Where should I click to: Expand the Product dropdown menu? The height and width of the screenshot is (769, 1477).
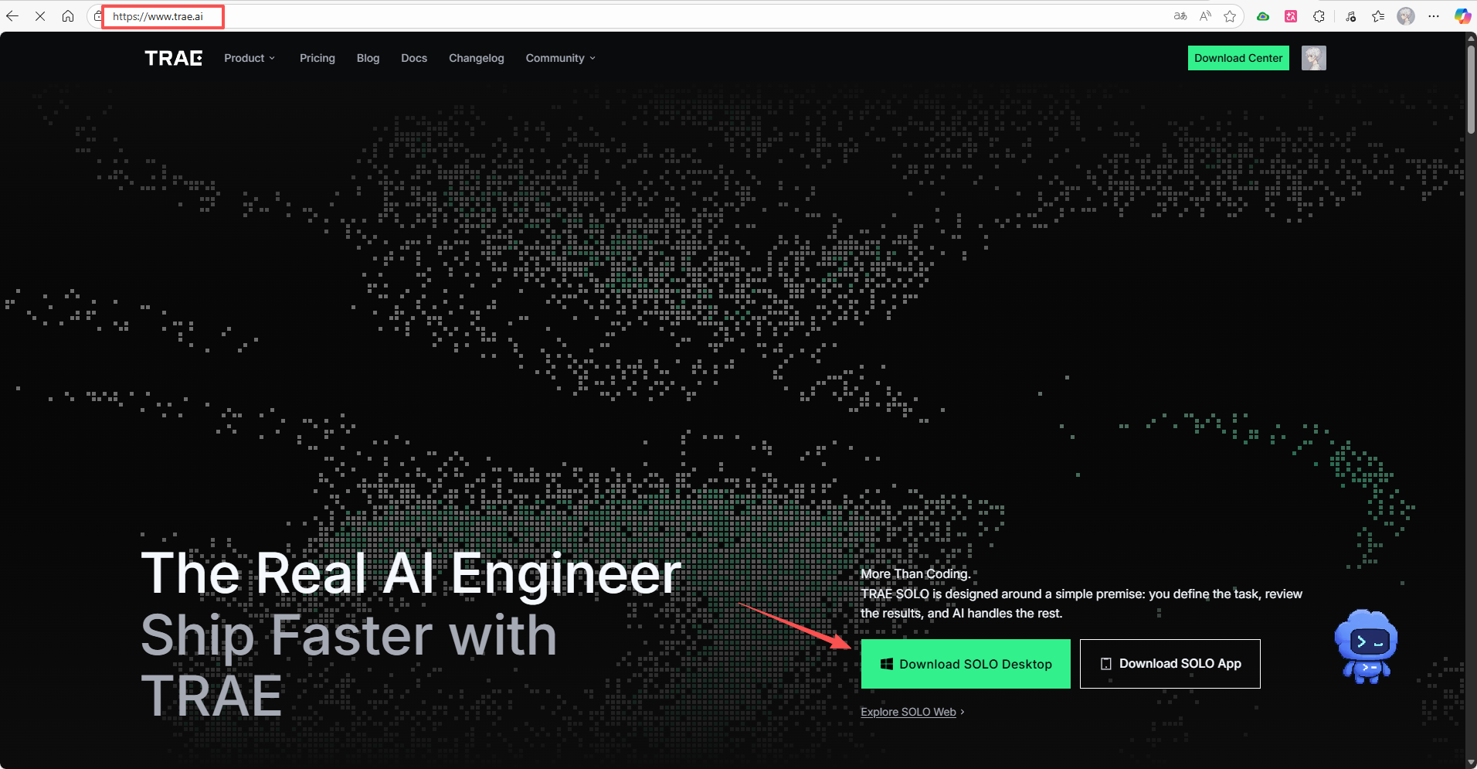click(x=250, y=58)
